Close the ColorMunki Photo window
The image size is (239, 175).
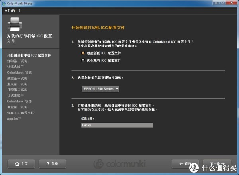coord(231,3)
